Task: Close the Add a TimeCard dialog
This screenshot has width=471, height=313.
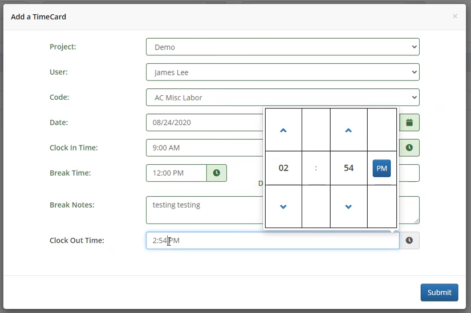Action: [454, 17]
